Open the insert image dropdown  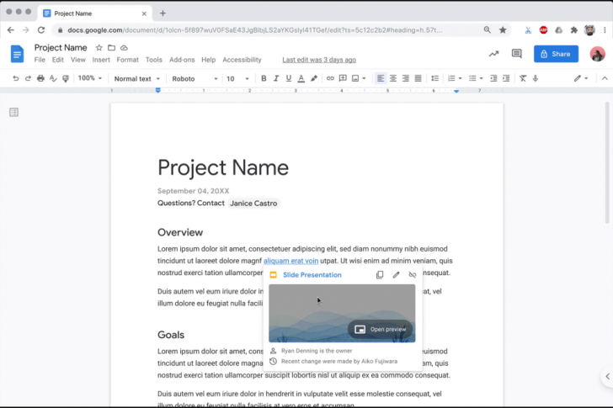[359, 78]
